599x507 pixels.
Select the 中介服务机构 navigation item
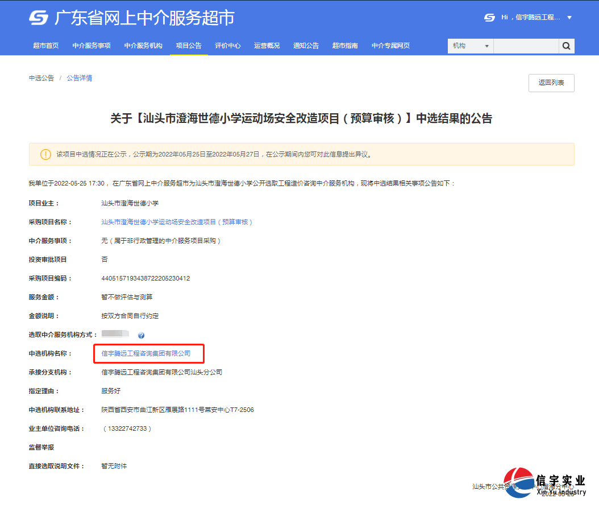click(x=144, y=46)
